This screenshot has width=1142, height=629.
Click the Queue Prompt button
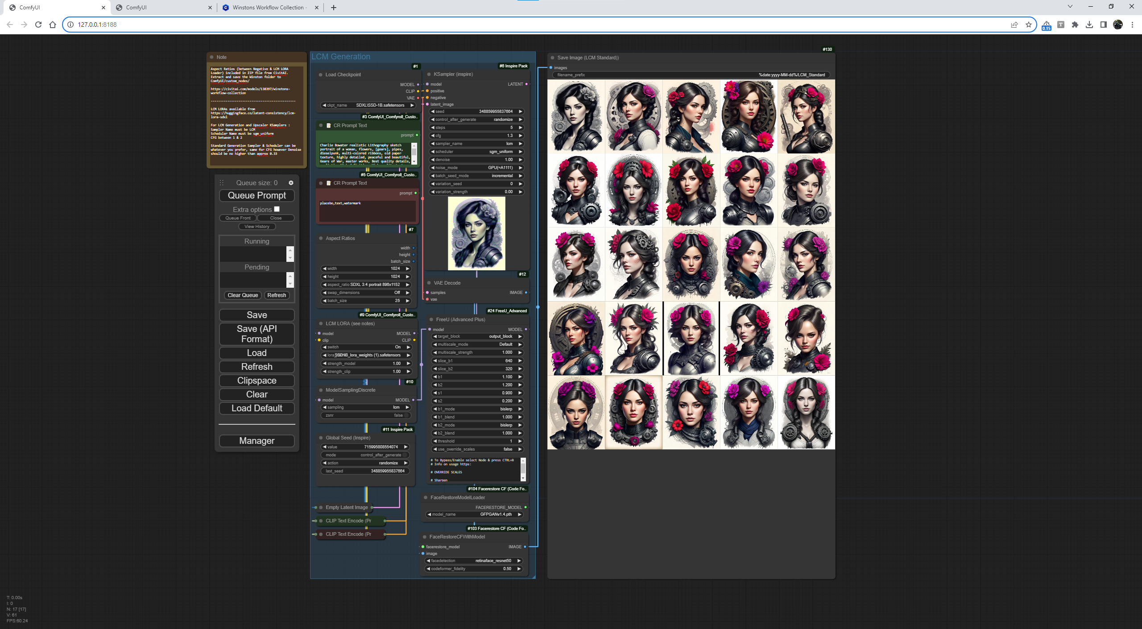pyautogui.click(x=257, y=195)
